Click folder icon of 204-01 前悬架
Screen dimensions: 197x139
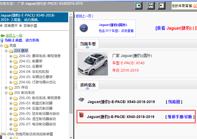pyautogui.click(x=15, y=62)
